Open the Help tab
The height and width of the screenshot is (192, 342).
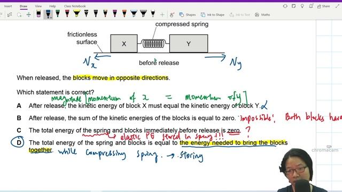coord(52,6)
